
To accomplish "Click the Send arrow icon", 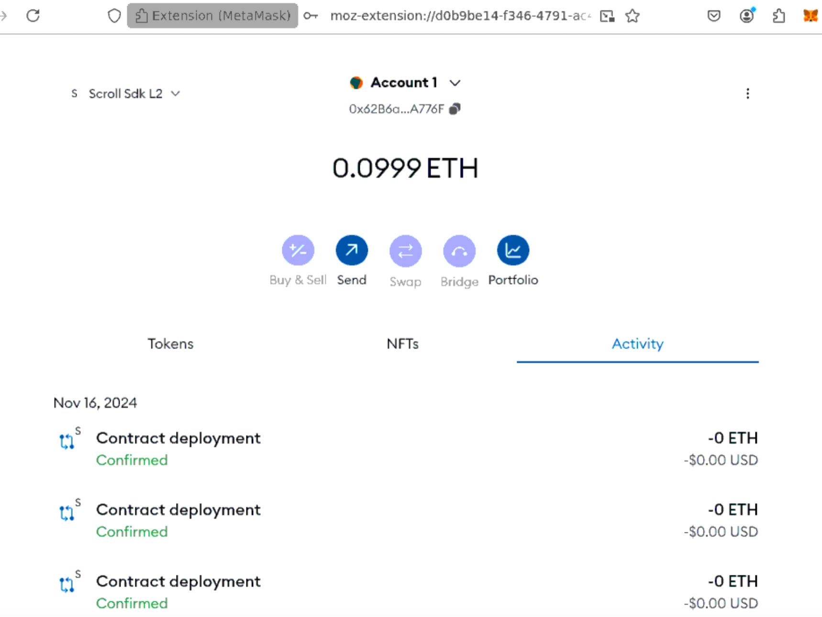I will 352,250.
